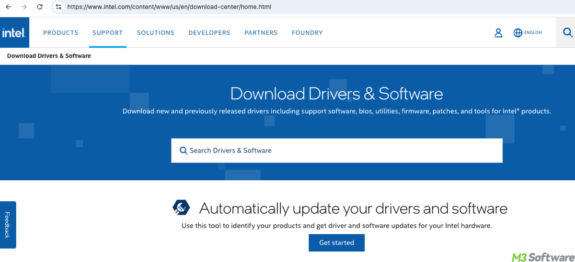This screenshot has height=262, width=575.
Task: Click the 'Download new and previously released' description
Action: click(337, 111)
